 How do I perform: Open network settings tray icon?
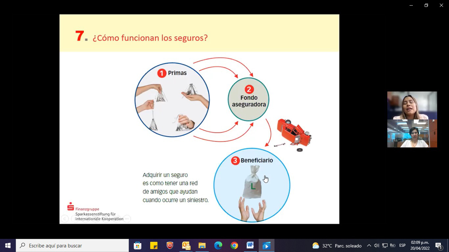(x=385, y=245)
